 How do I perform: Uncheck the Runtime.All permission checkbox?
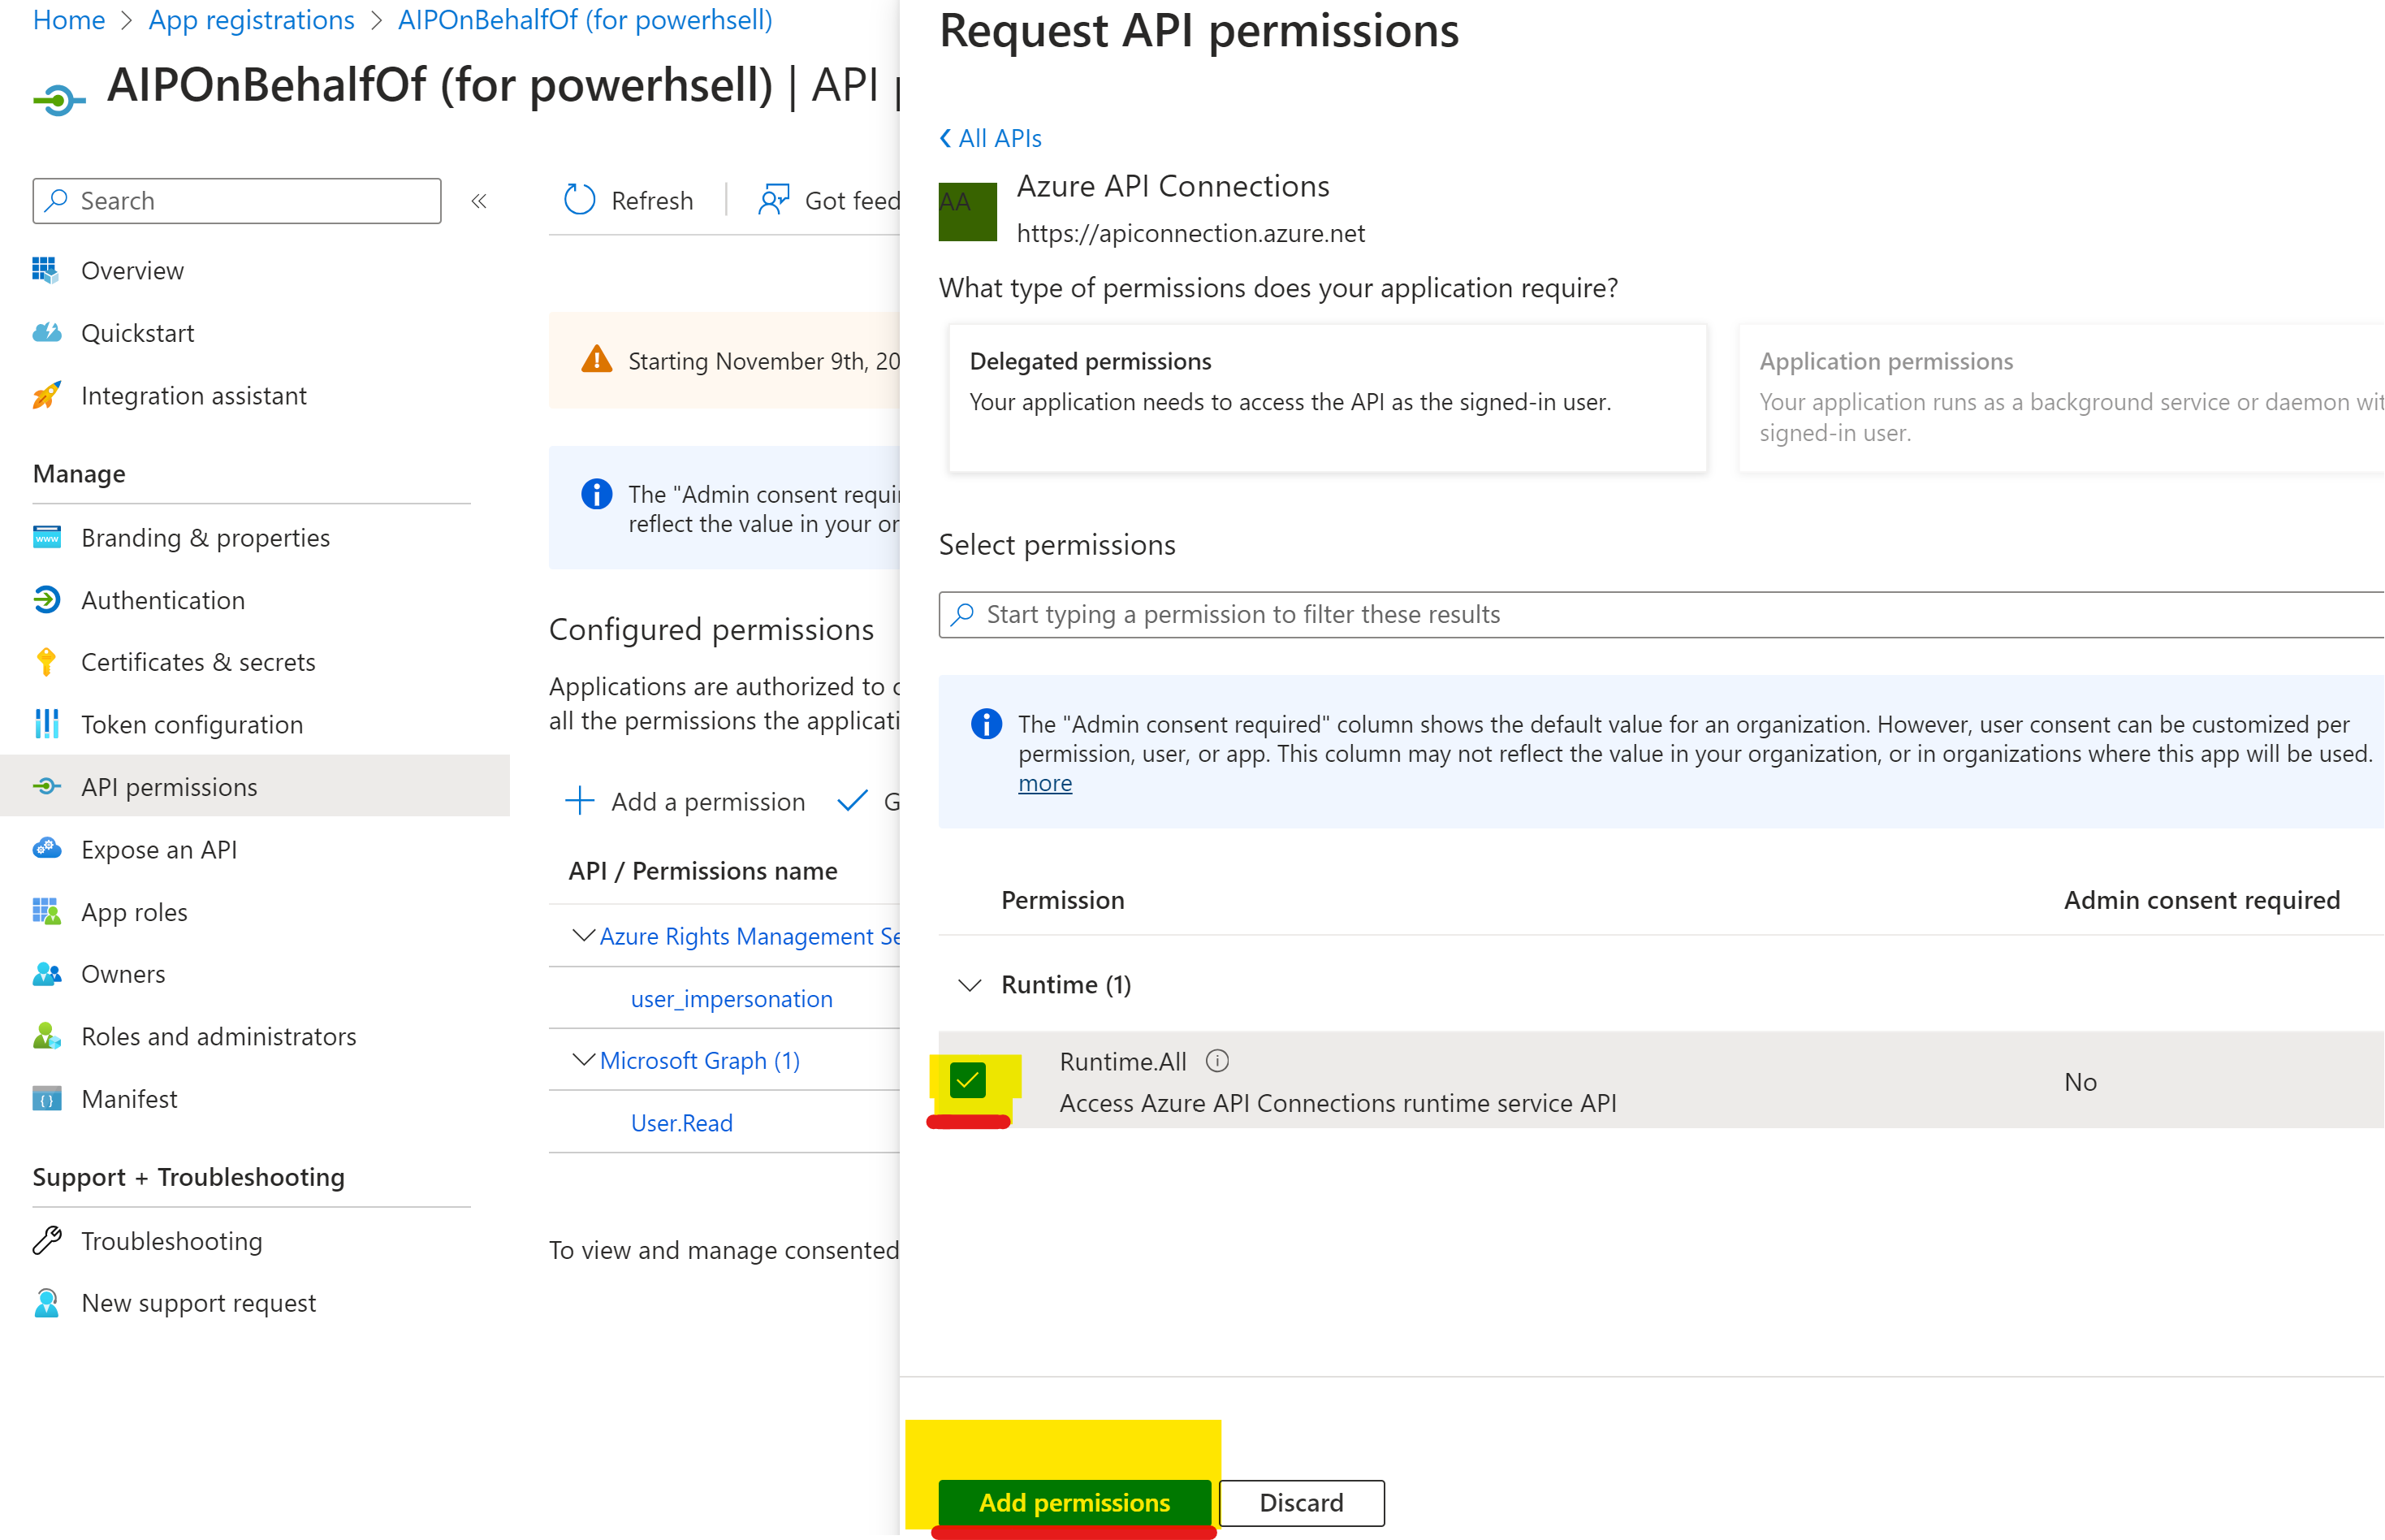pos(968,1080)
